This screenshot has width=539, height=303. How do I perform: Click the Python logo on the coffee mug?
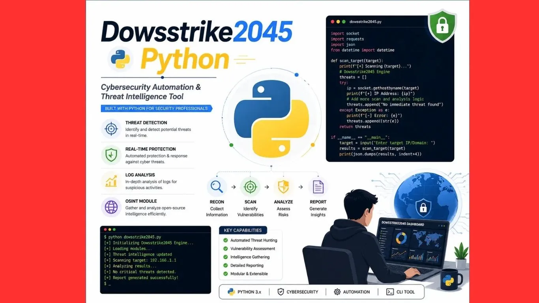coord(447,280)
